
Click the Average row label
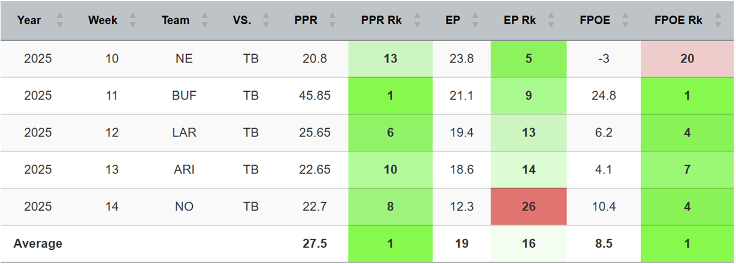point(38,243)
